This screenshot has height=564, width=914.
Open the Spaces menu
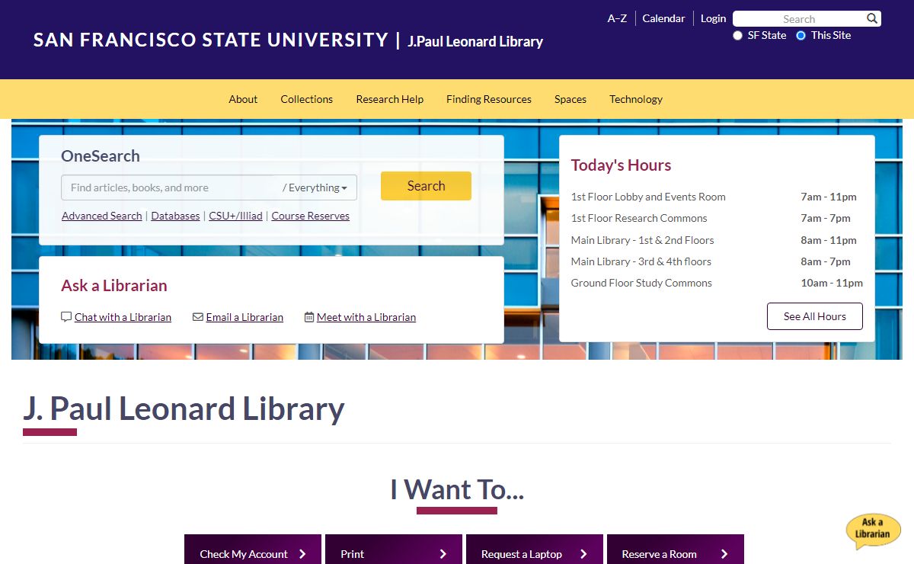coord(570,99)
